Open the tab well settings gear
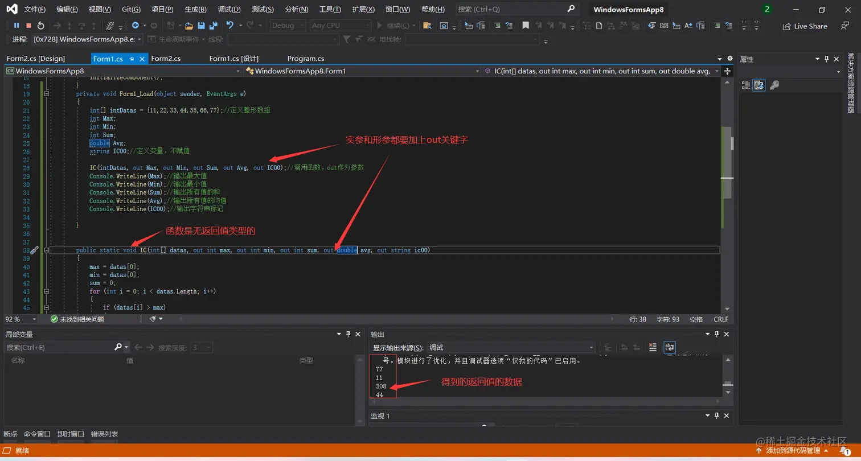 click(x=730, y=59)
